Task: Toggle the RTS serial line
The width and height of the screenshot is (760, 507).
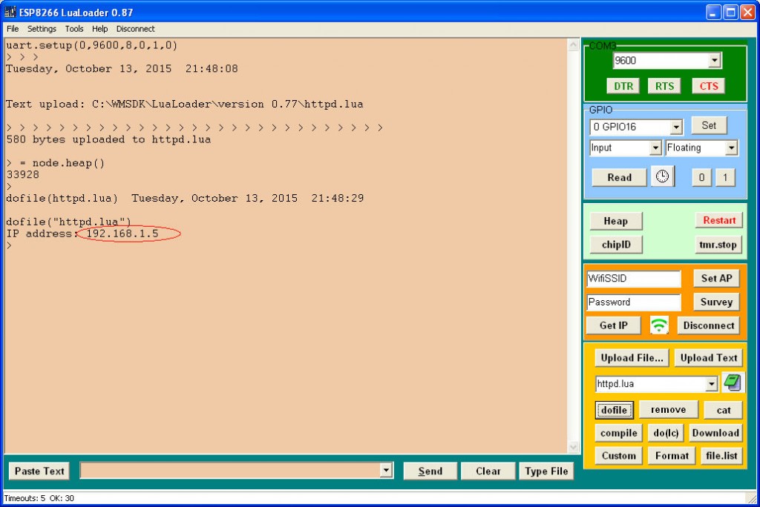Action: tap(664, 85)
